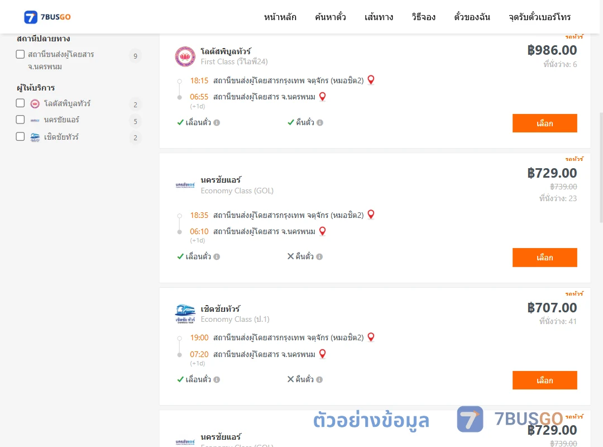Select the ฿986.00 โลตัสพิบูลทัวร์ trip with เลือก
The height and width of the screenshot is (447, 603).
[x=544, y=123]
